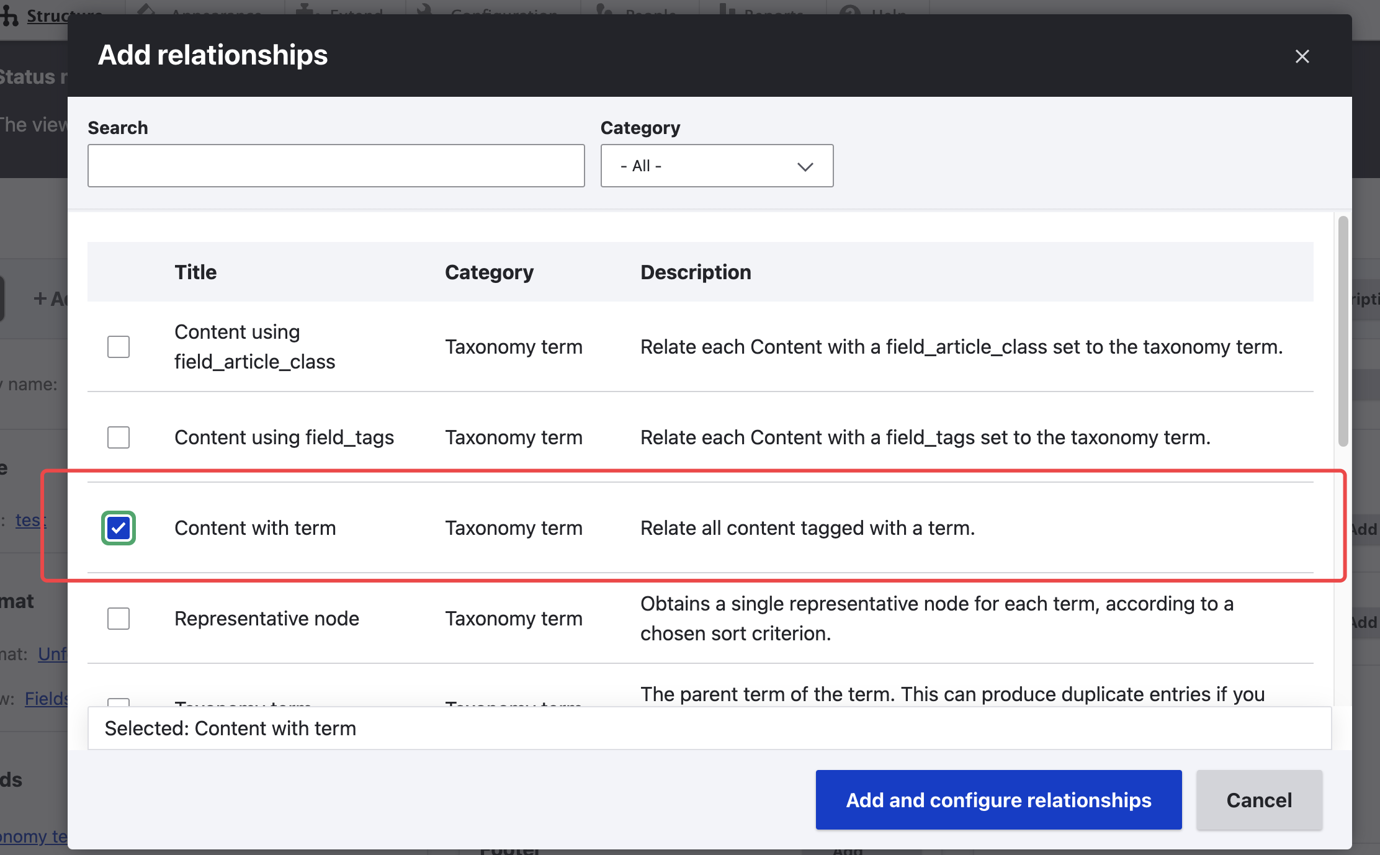Open the Structure menu in admin toolbar
1380x855 pixels.
coord(47,15)
